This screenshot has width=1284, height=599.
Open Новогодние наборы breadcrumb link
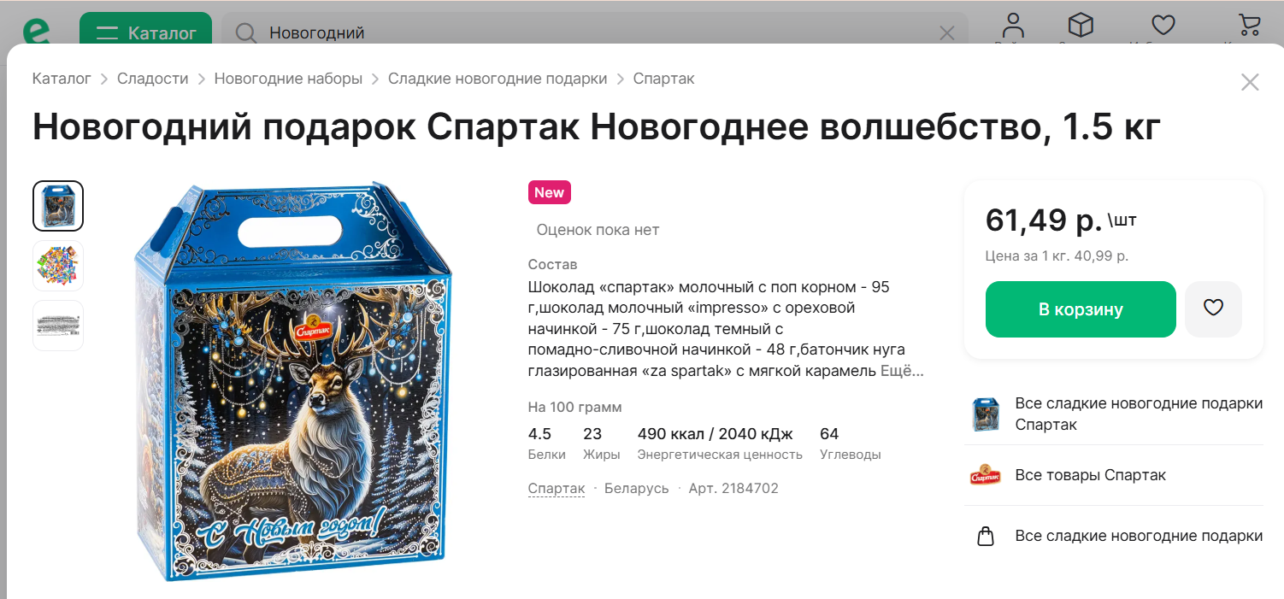pos(288,79)
